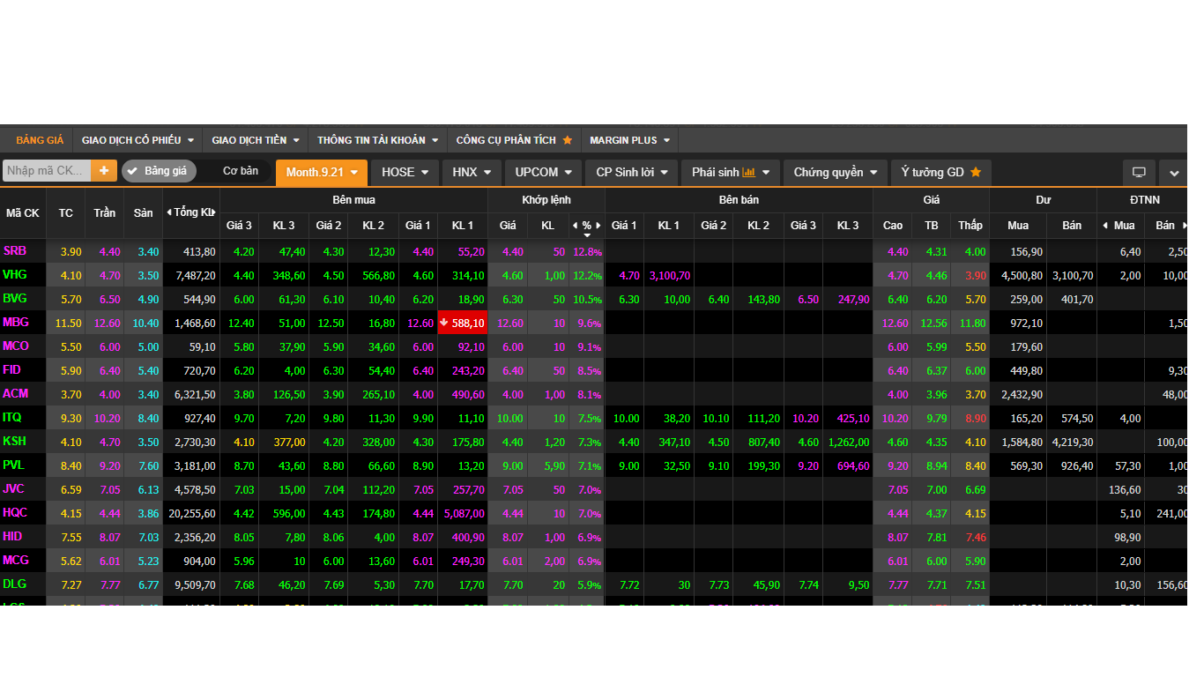This screenshot has width=1204, height=677.
Task: Click the left arrow beside Tổng KL header
Action: [169, 212]
